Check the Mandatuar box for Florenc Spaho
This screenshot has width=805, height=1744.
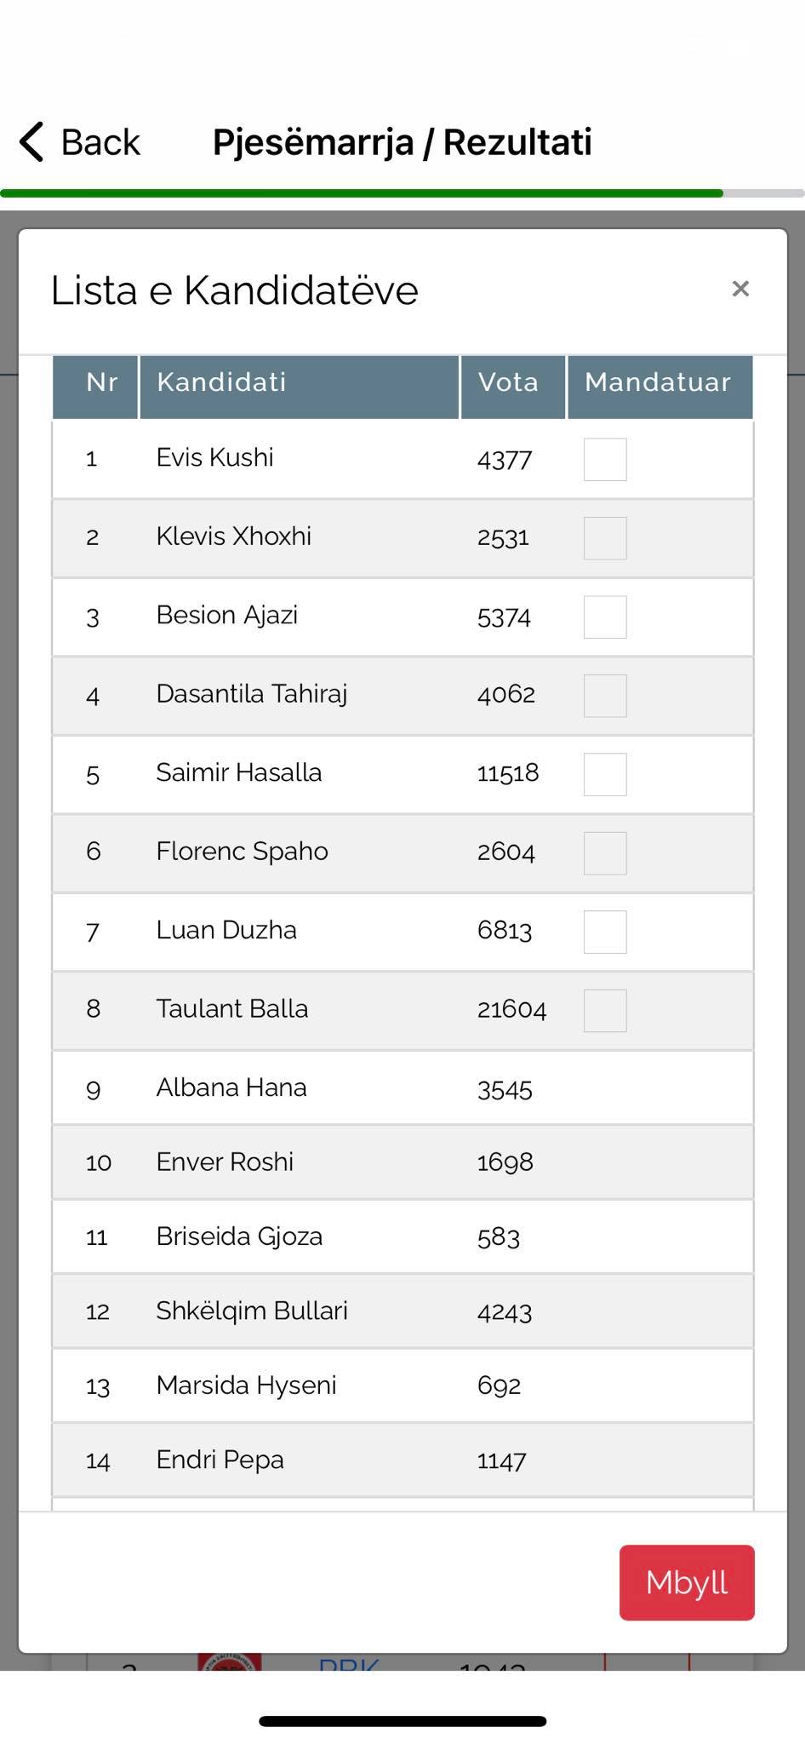click(x=605, y=853)
